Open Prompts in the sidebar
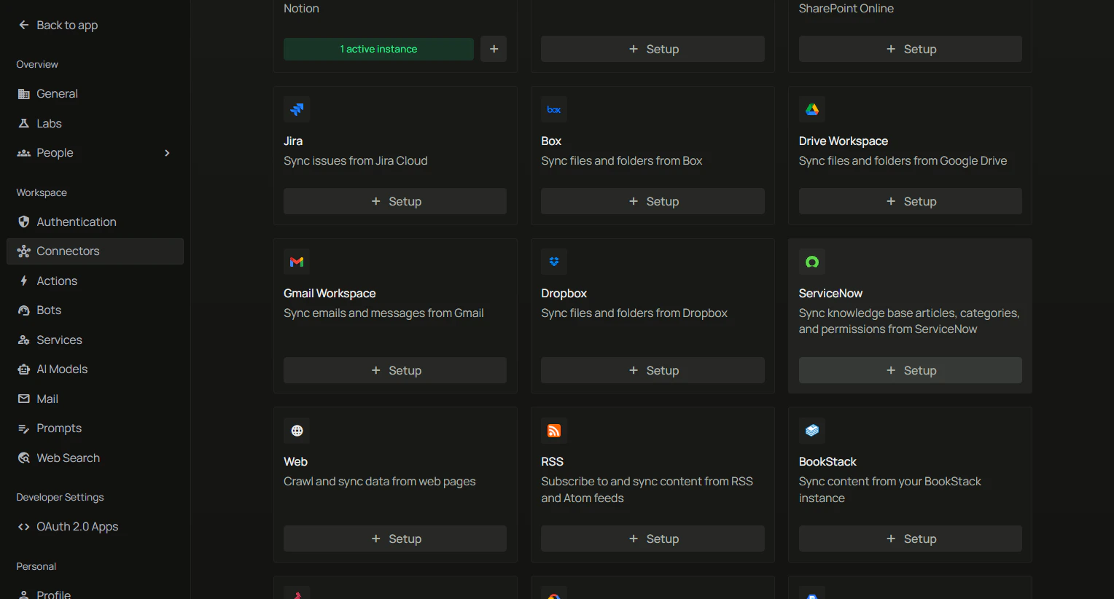 [x=95, y=428]
